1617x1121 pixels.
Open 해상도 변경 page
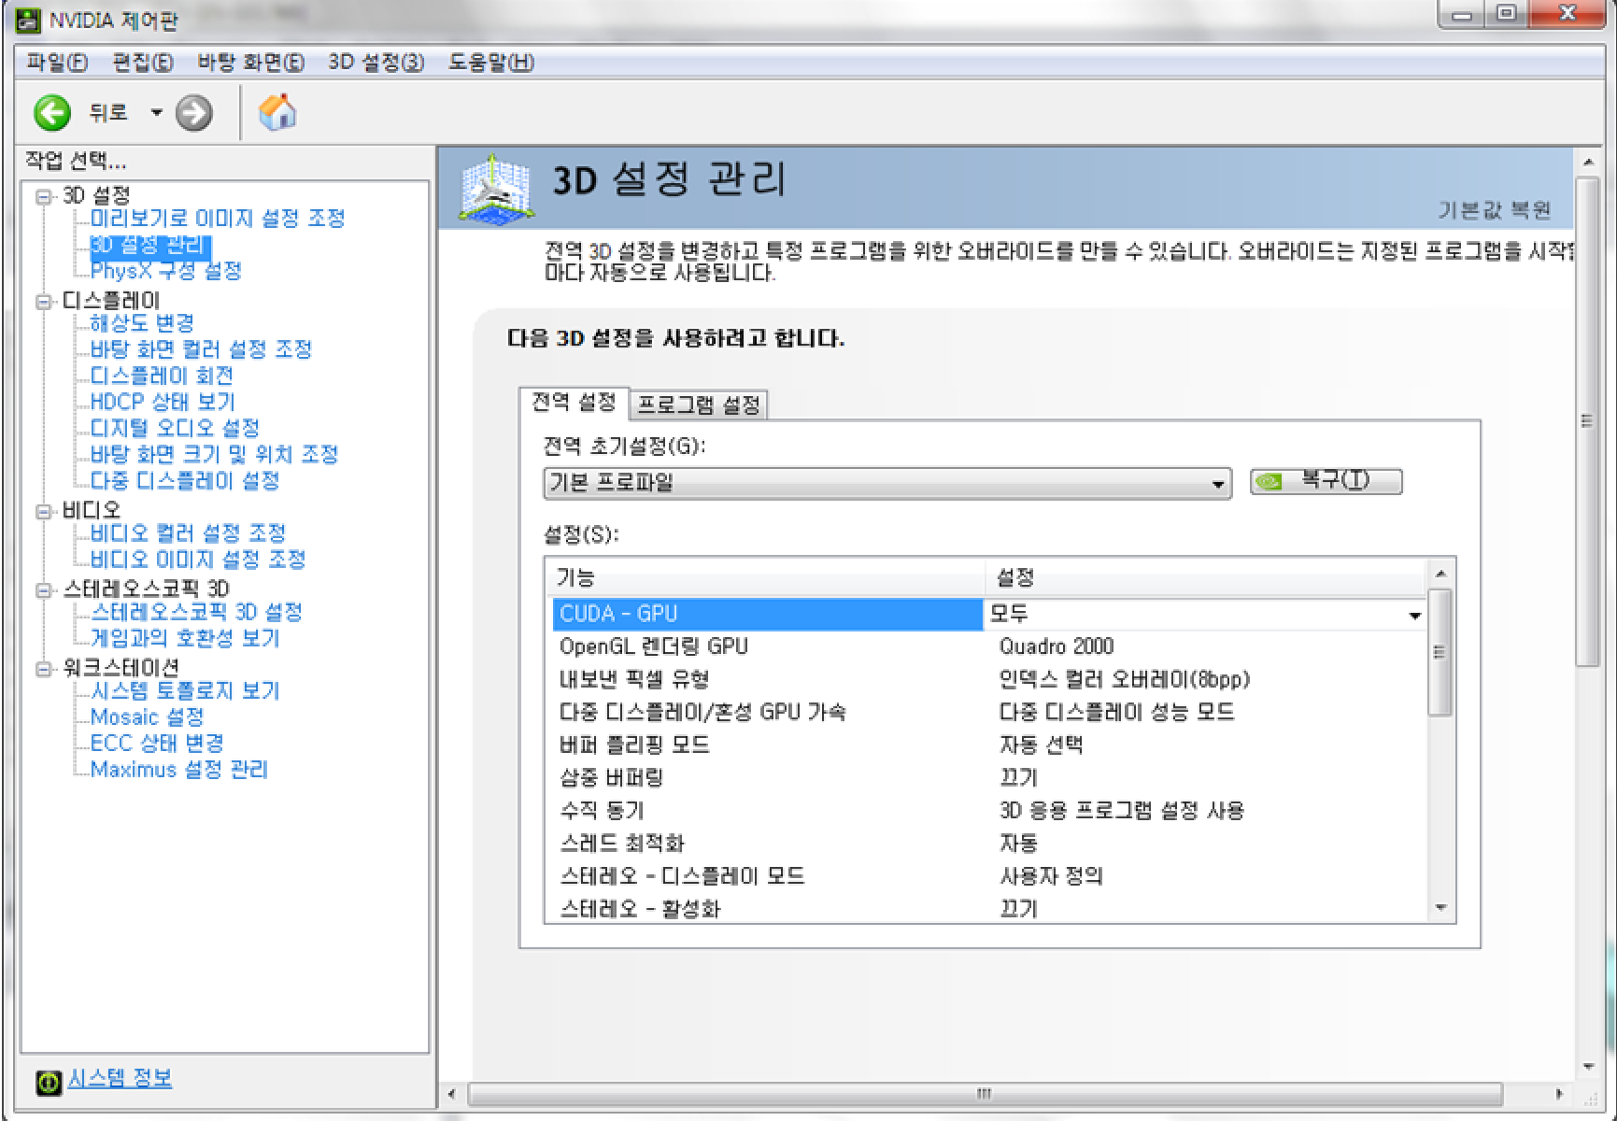click(142, 323)
